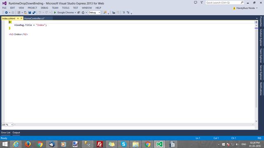
Task: Open the TOOLS menu
Action: pos(65,8)
